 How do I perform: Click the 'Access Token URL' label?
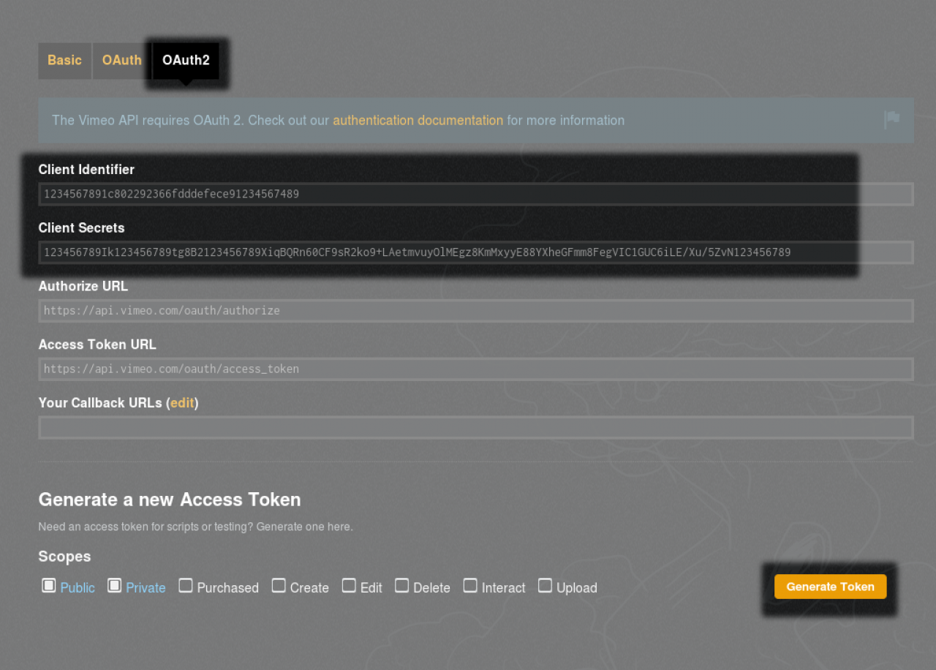(97, 345)
